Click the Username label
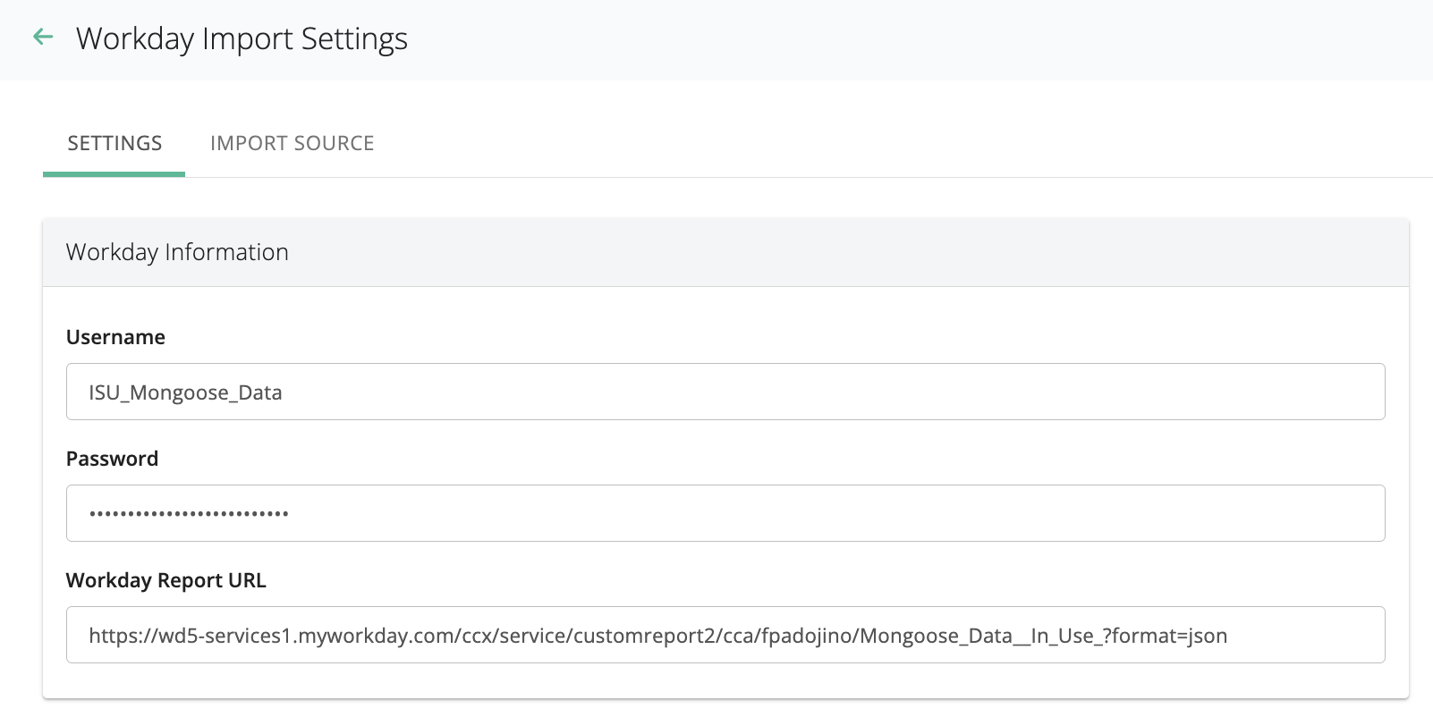Image resolution: width=1433 pixels, height=717 pixels. (115, 337)
